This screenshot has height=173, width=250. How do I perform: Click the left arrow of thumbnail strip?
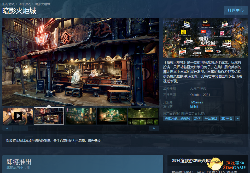click(x=7, y=128)
